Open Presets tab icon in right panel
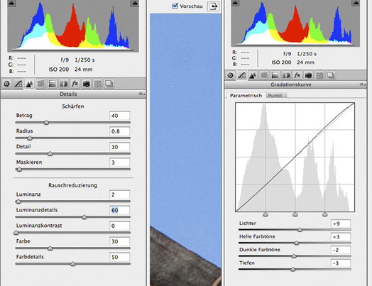372x286 pixels. click(319, 75)
